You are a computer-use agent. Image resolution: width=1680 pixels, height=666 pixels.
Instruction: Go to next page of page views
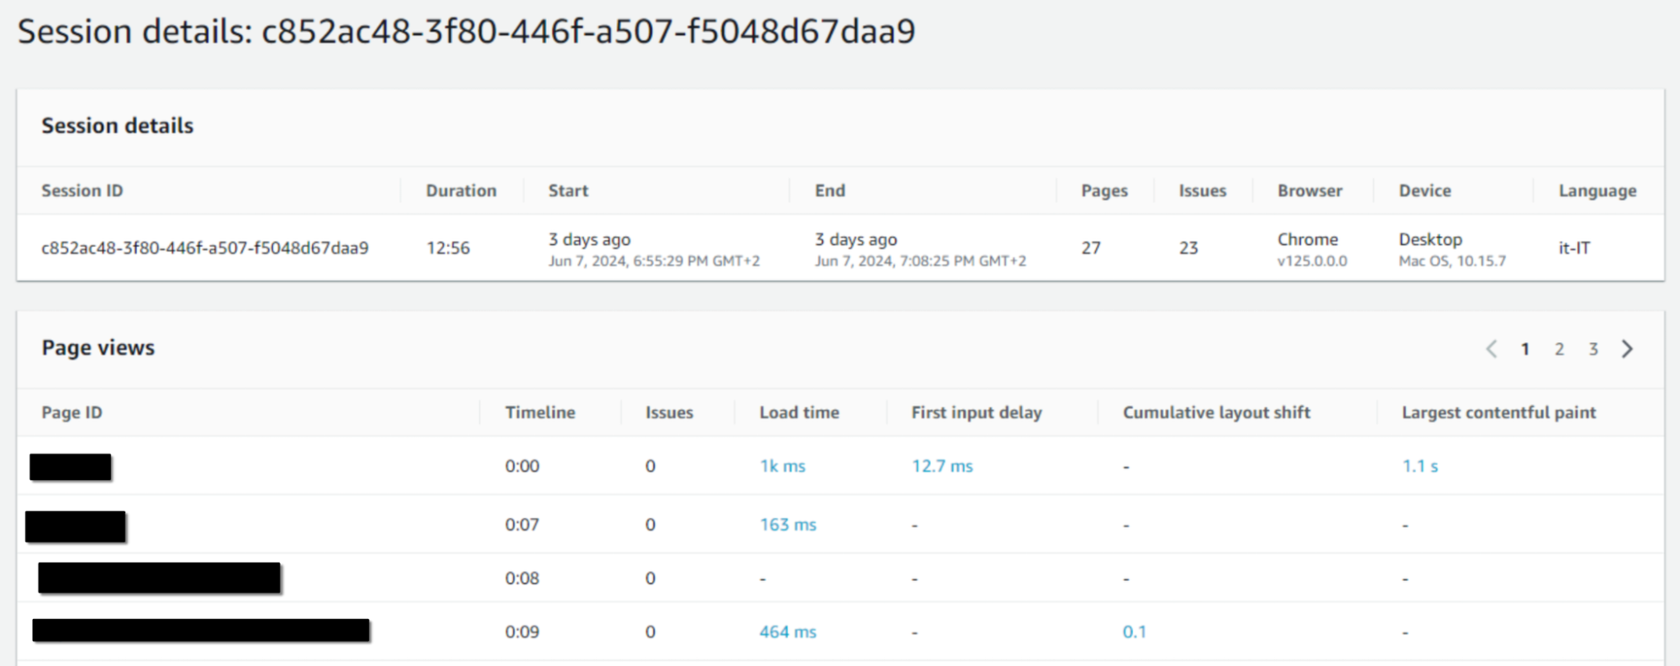(x=1627, y=349)
